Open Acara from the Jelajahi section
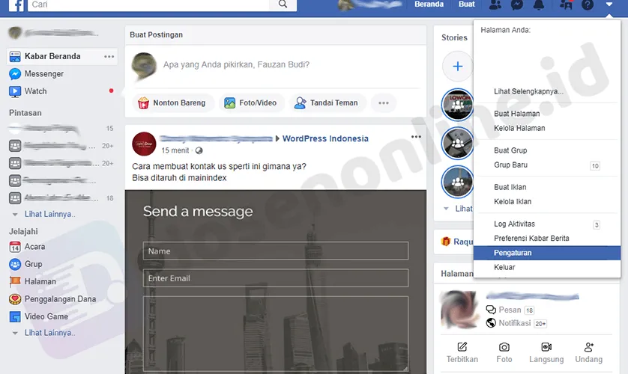Screen dimensions: 628x374 34,247
